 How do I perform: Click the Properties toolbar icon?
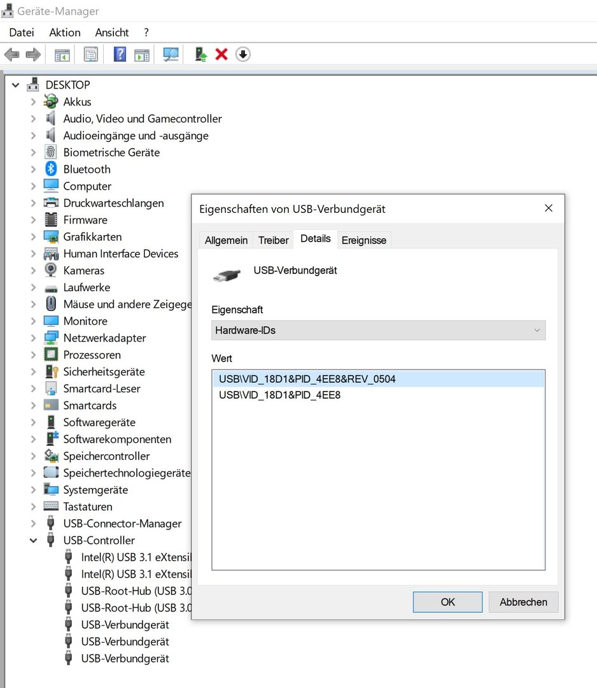coord(90,55)
